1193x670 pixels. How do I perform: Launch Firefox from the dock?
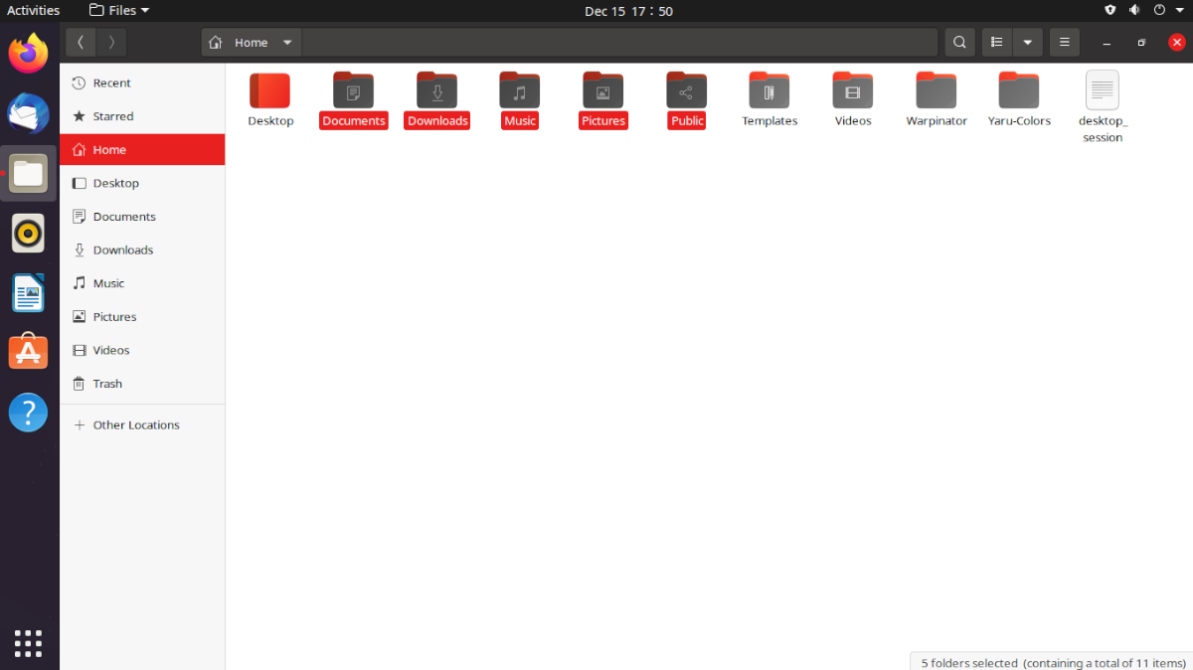(x=28, y=54)
